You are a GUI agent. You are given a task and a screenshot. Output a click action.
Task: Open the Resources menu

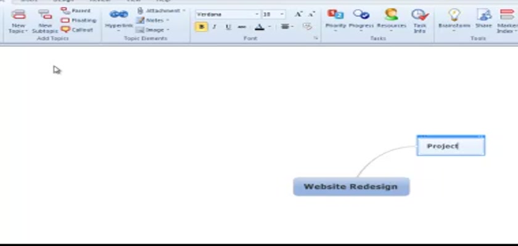pos(392,20)
